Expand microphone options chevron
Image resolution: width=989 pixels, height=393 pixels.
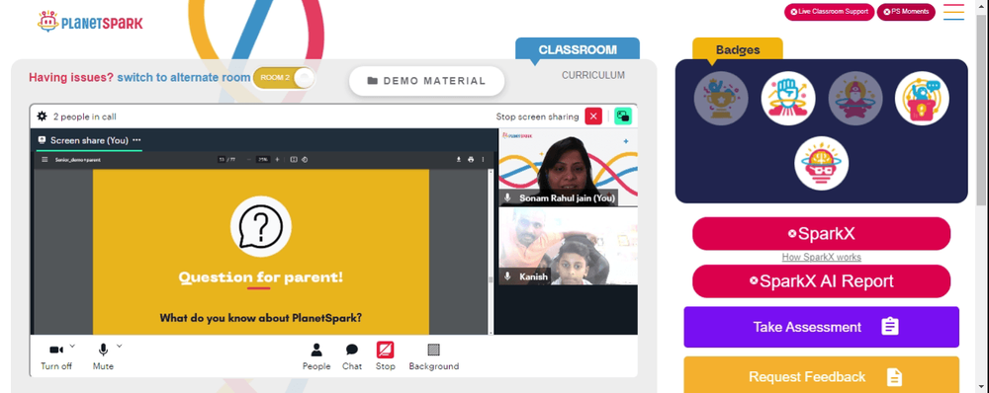120,346
